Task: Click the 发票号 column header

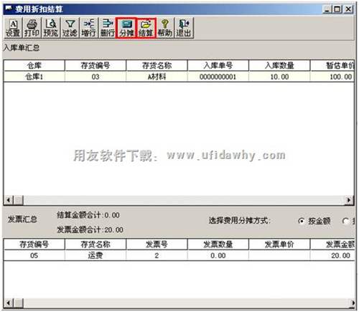Action: coord(157,244)
